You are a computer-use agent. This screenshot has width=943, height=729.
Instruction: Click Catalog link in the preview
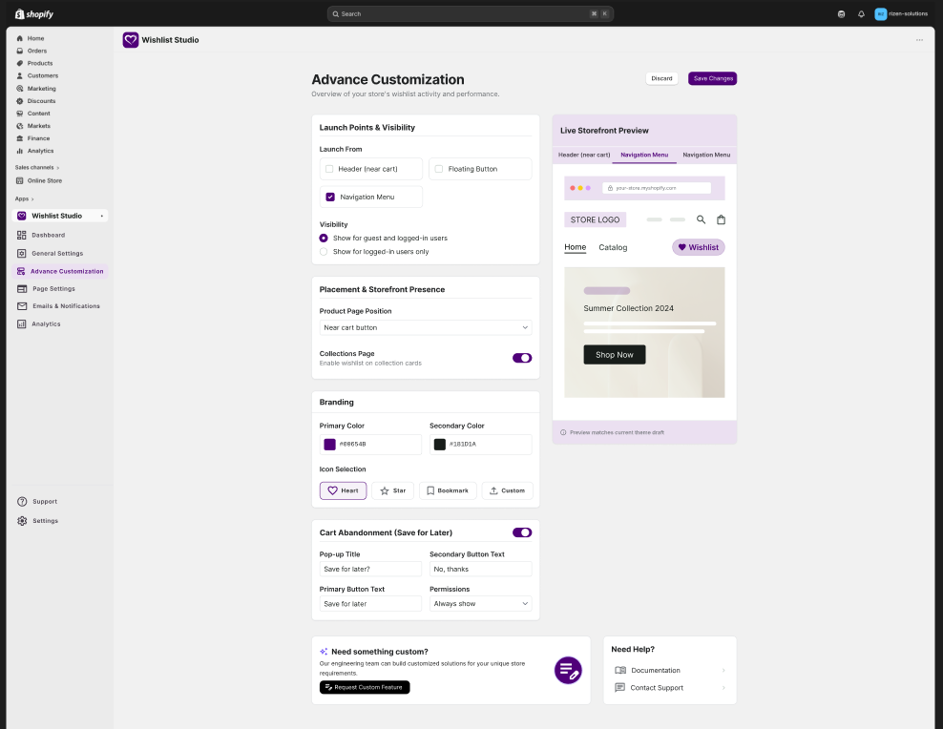[613, 247]
